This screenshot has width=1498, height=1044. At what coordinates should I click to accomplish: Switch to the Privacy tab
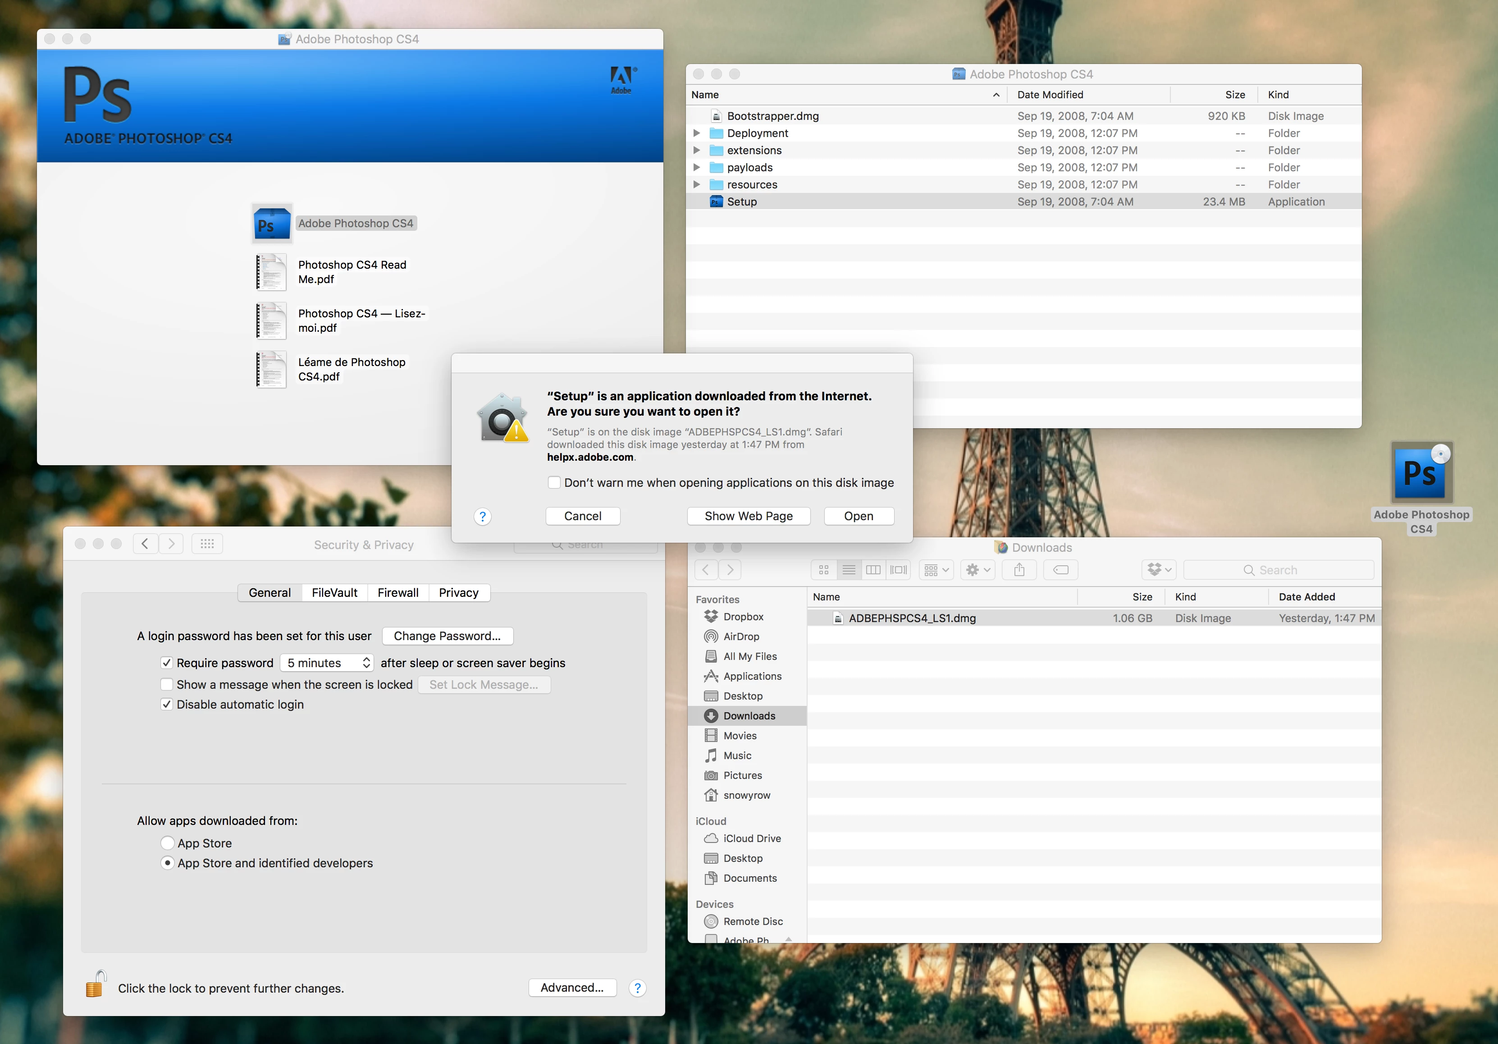pyautogui.click(x=458, y=592)
